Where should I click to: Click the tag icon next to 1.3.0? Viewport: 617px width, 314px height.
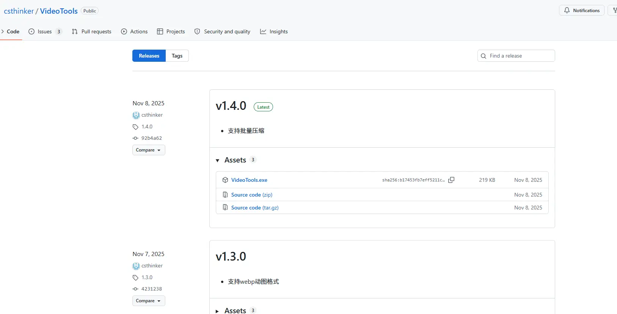coord(135,278)
